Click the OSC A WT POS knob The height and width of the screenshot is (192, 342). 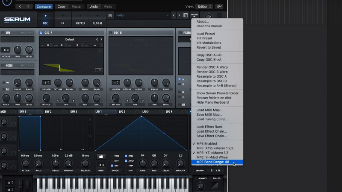(x=46, y=98)
